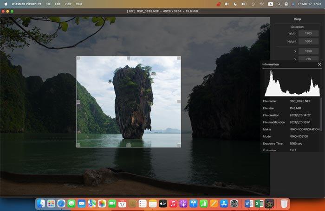Click the Information panel scrollbar
Image resolution: width=325 pixels, height=211 pixels.
[321, 114]
